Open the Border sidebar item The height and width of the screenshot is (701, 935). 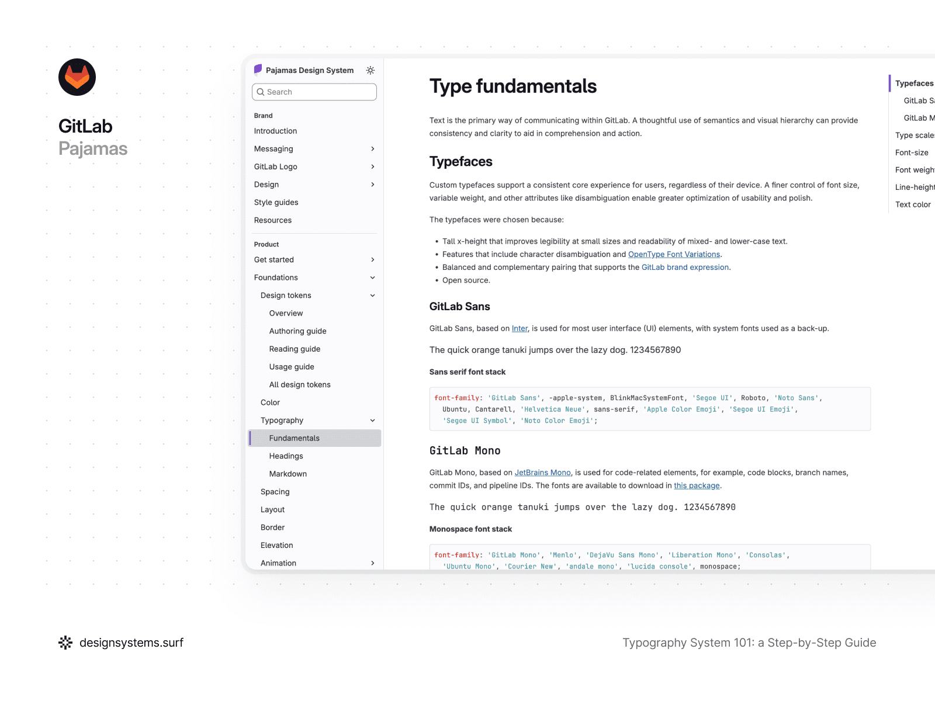(x=272, y=528)
